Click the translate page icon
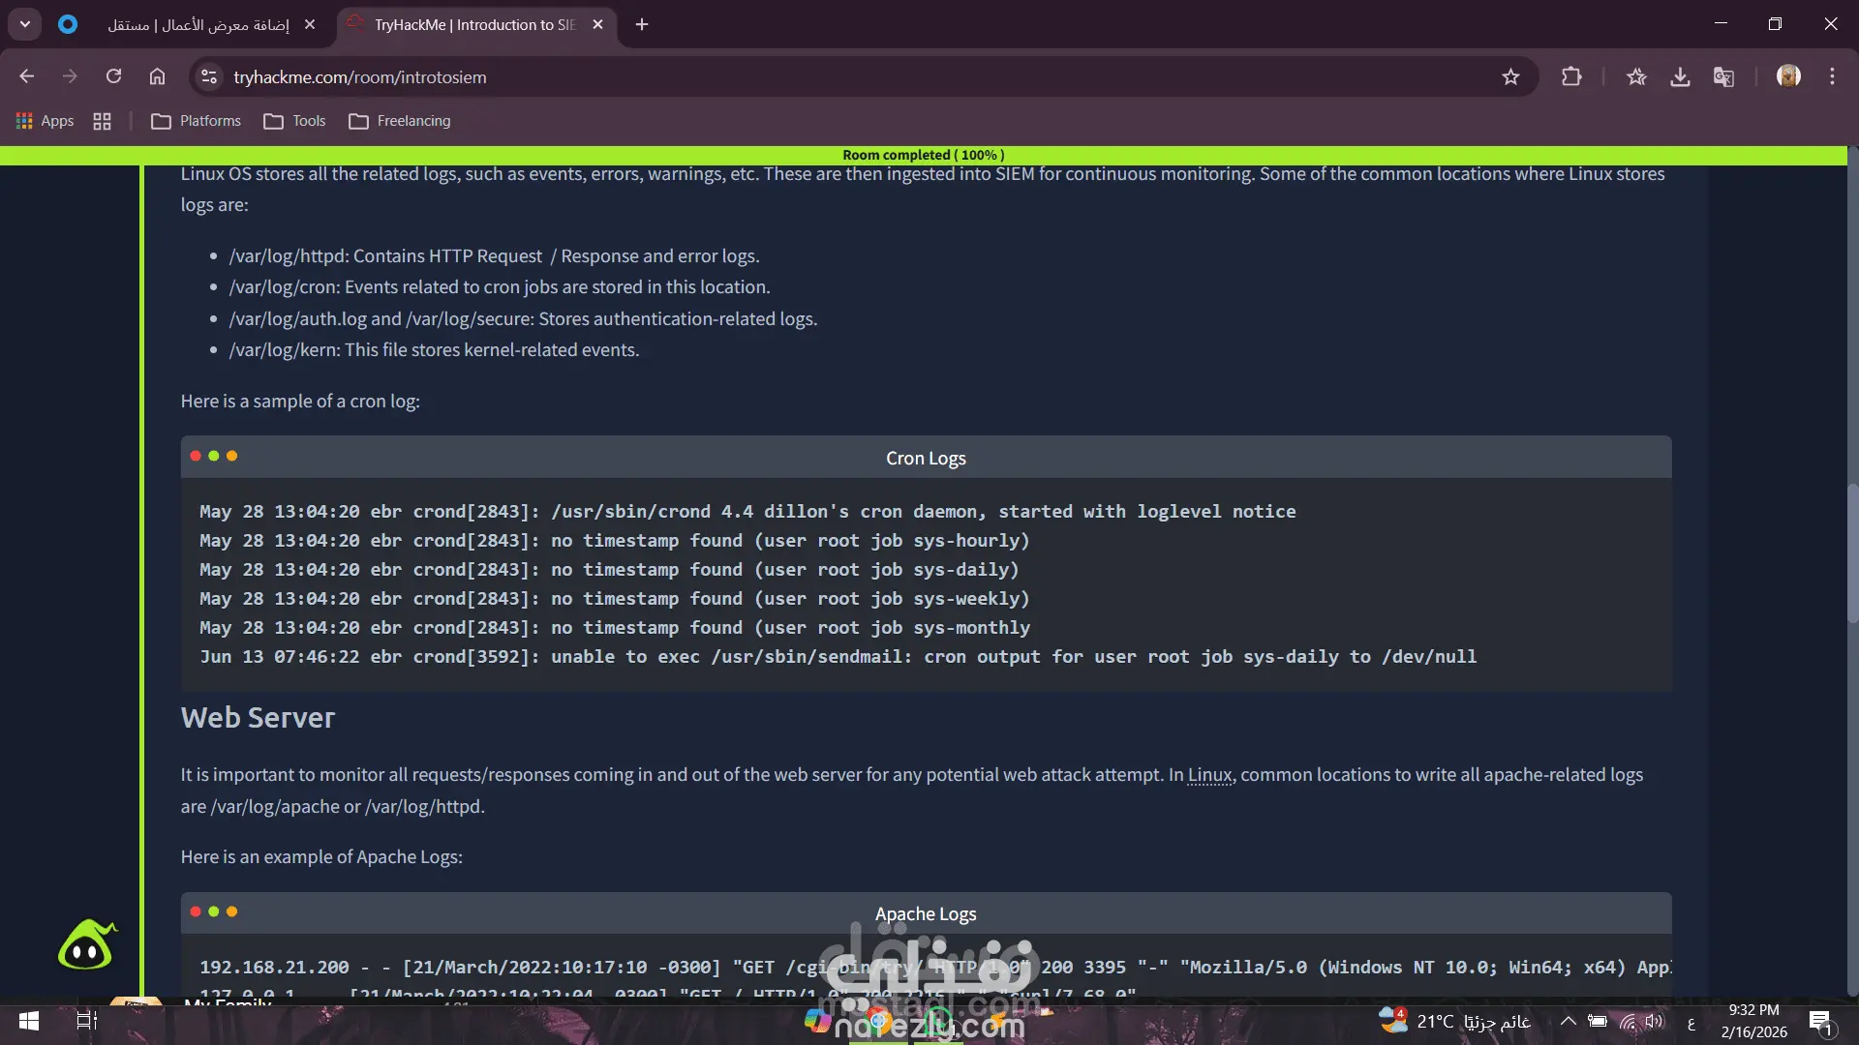This screenshot has width=1859, height=1045. point(1723,76)
